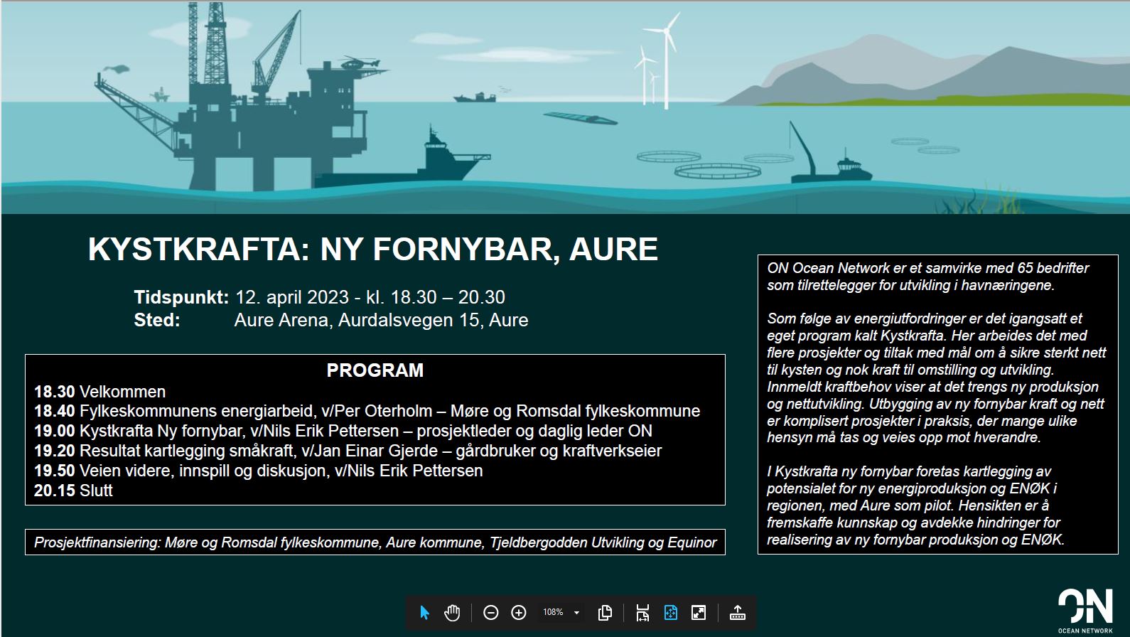
Task: Activate the hand pan tool
Action: [453, 612]
